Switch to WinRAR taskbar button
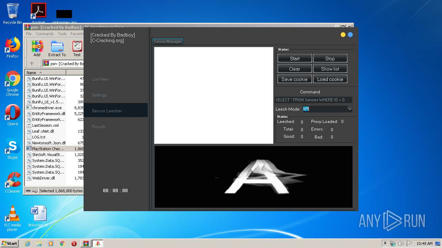This screenshot has width=442, height=248. [x=86, y=244]
